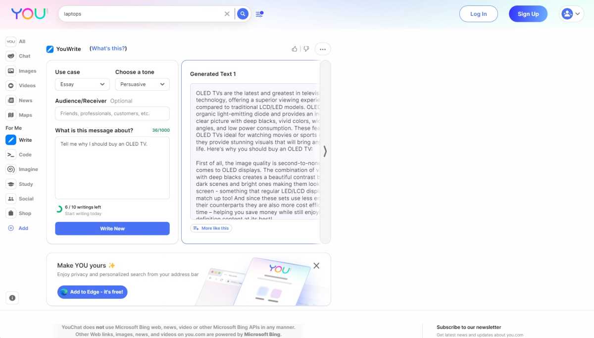Click the Make YOU yours heading
The image size is (594, 338).
point(86,266)
